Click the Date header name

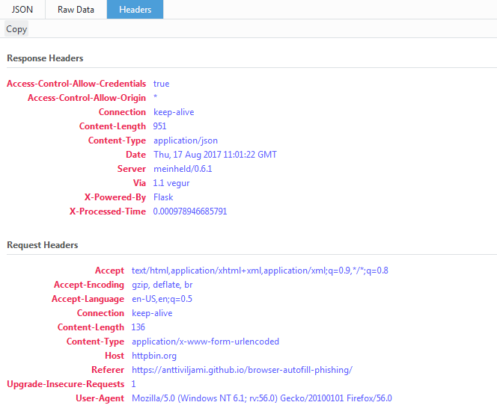136,155
